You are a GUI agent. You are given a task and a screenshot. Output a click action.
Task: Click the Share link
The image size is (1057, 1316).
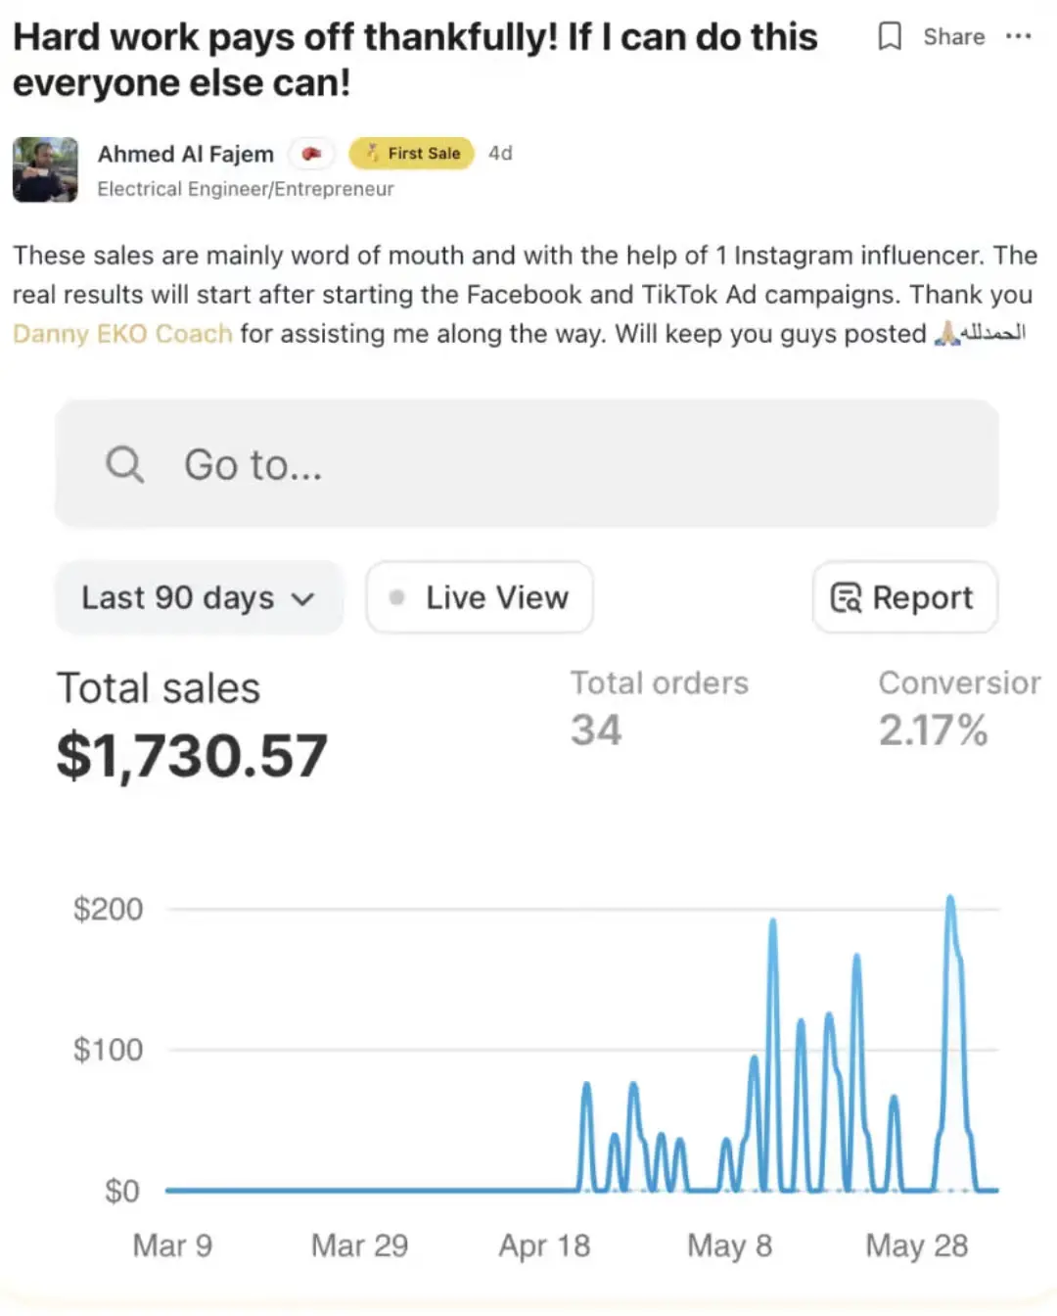click(x=953, y=37)
